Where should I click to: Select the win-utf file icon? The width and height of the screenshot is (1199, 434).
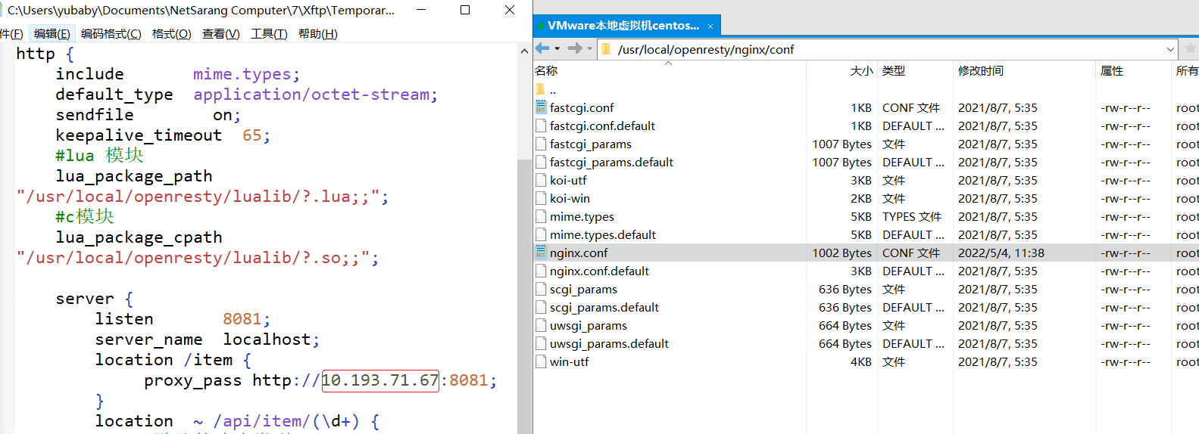coord(541,361)
